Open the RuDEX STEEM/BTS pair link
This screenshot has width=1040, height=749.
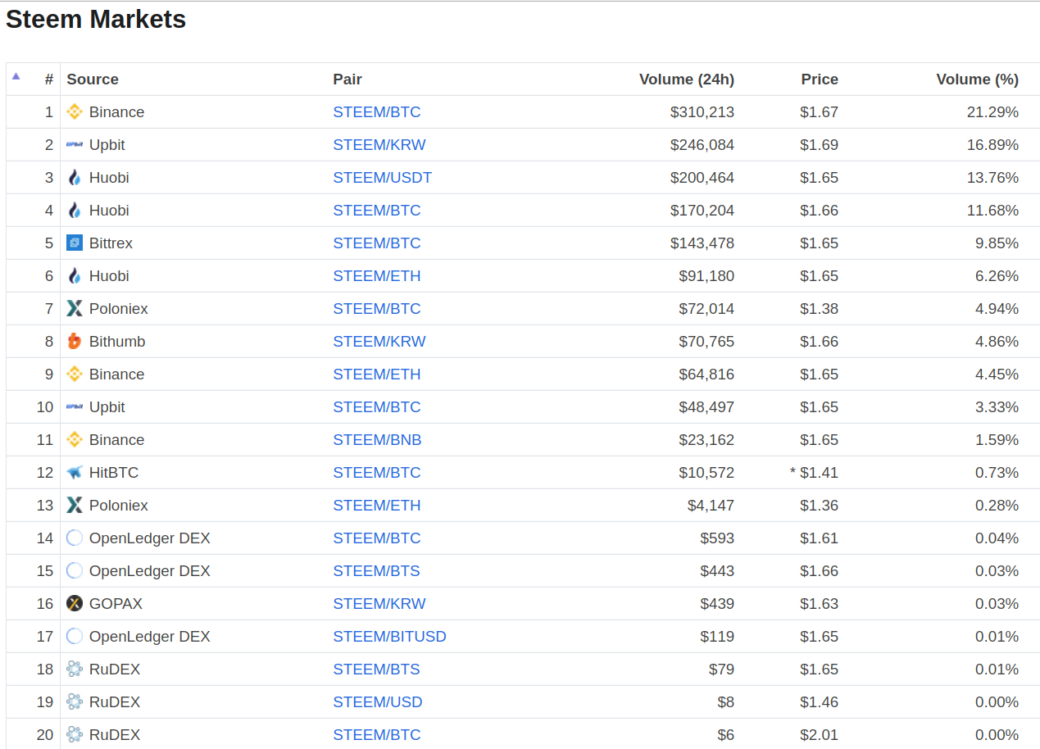click(x=377, y=670)
